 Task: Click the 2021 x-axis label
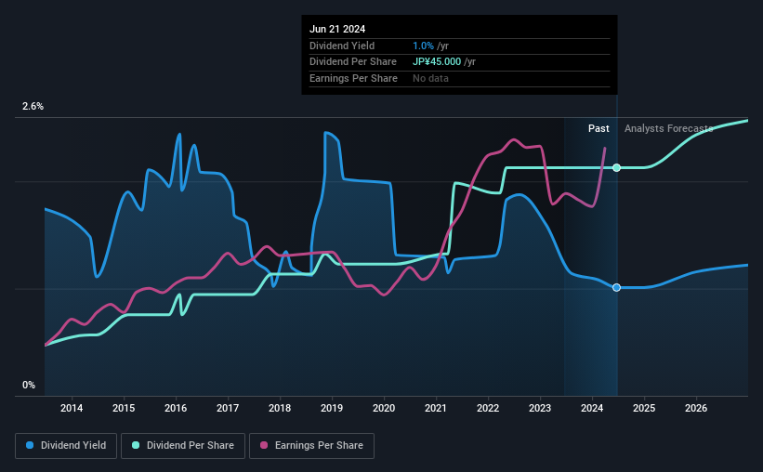point(436,408)
